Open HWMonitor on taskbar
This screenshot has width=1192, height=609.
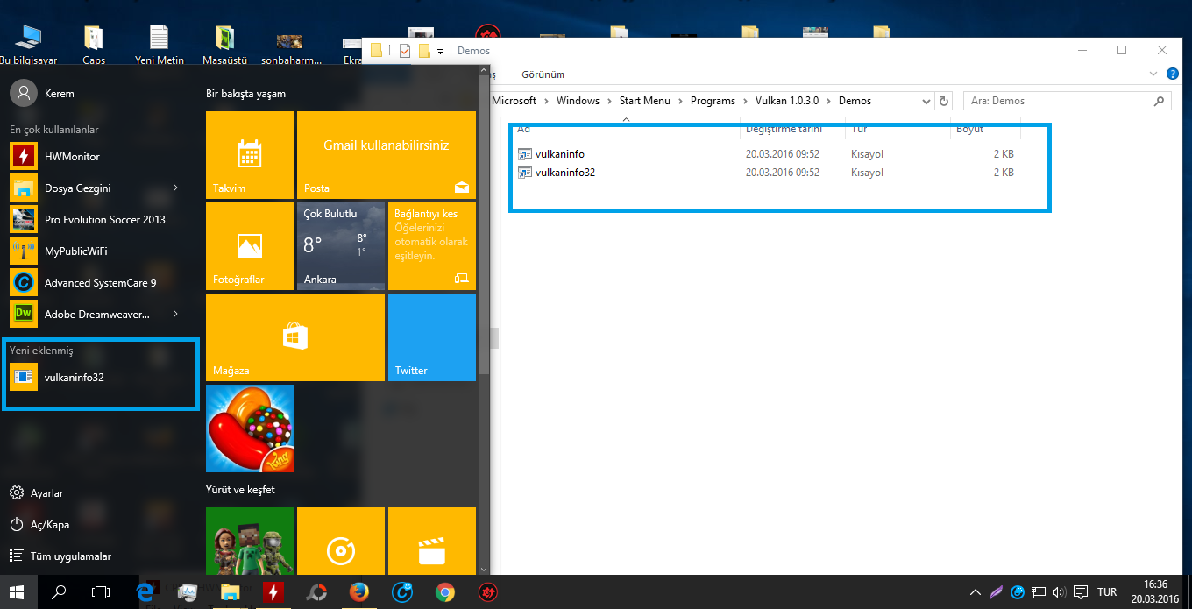[x=273, y=592]
